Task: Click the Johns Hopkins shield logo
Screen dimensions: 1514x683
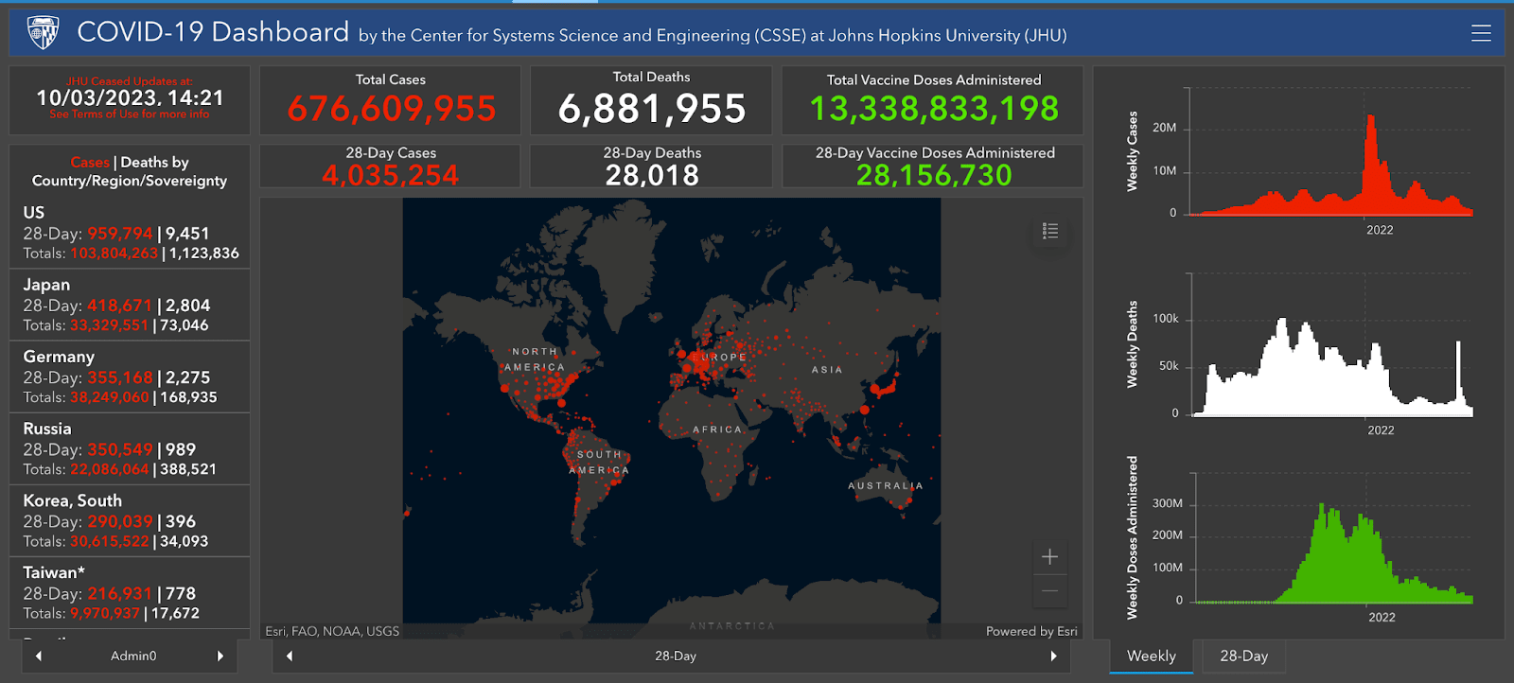Action: click(43, 32)
